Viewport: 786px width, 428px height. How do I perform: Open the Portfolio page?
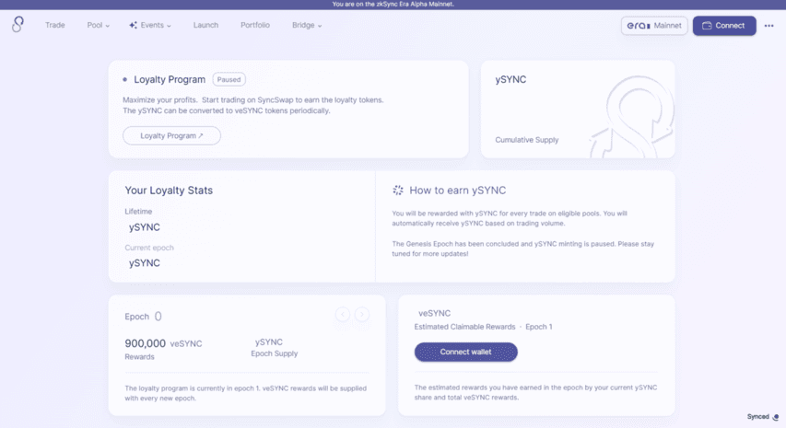[x=255, y=25]
